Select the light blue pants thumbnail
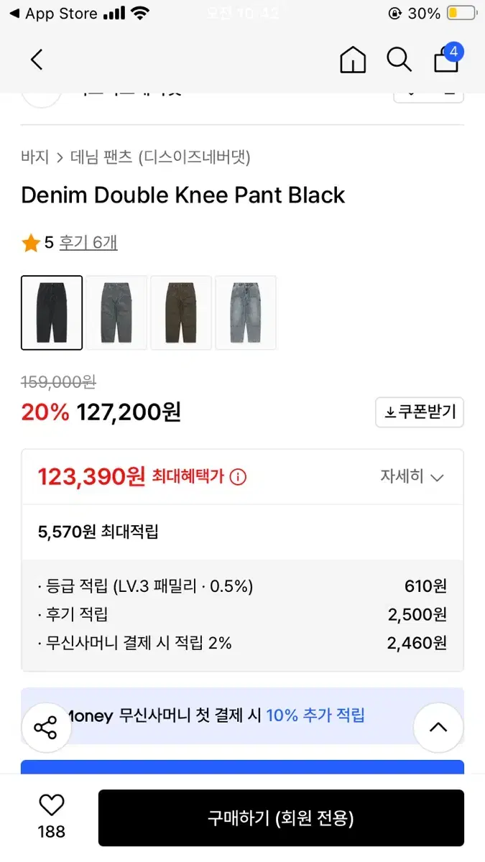485x862 pixels. (x=246, y=312)
